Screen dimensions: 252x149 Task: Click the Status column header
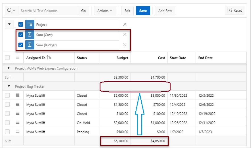click(x=87, y=58)
